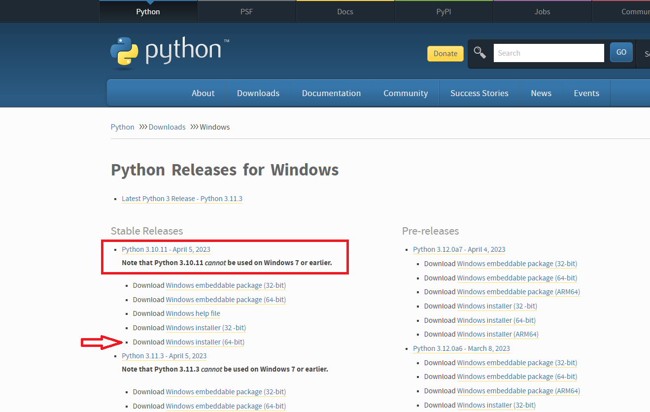Click the Downloads breadcrumb link

click(167, 127)
